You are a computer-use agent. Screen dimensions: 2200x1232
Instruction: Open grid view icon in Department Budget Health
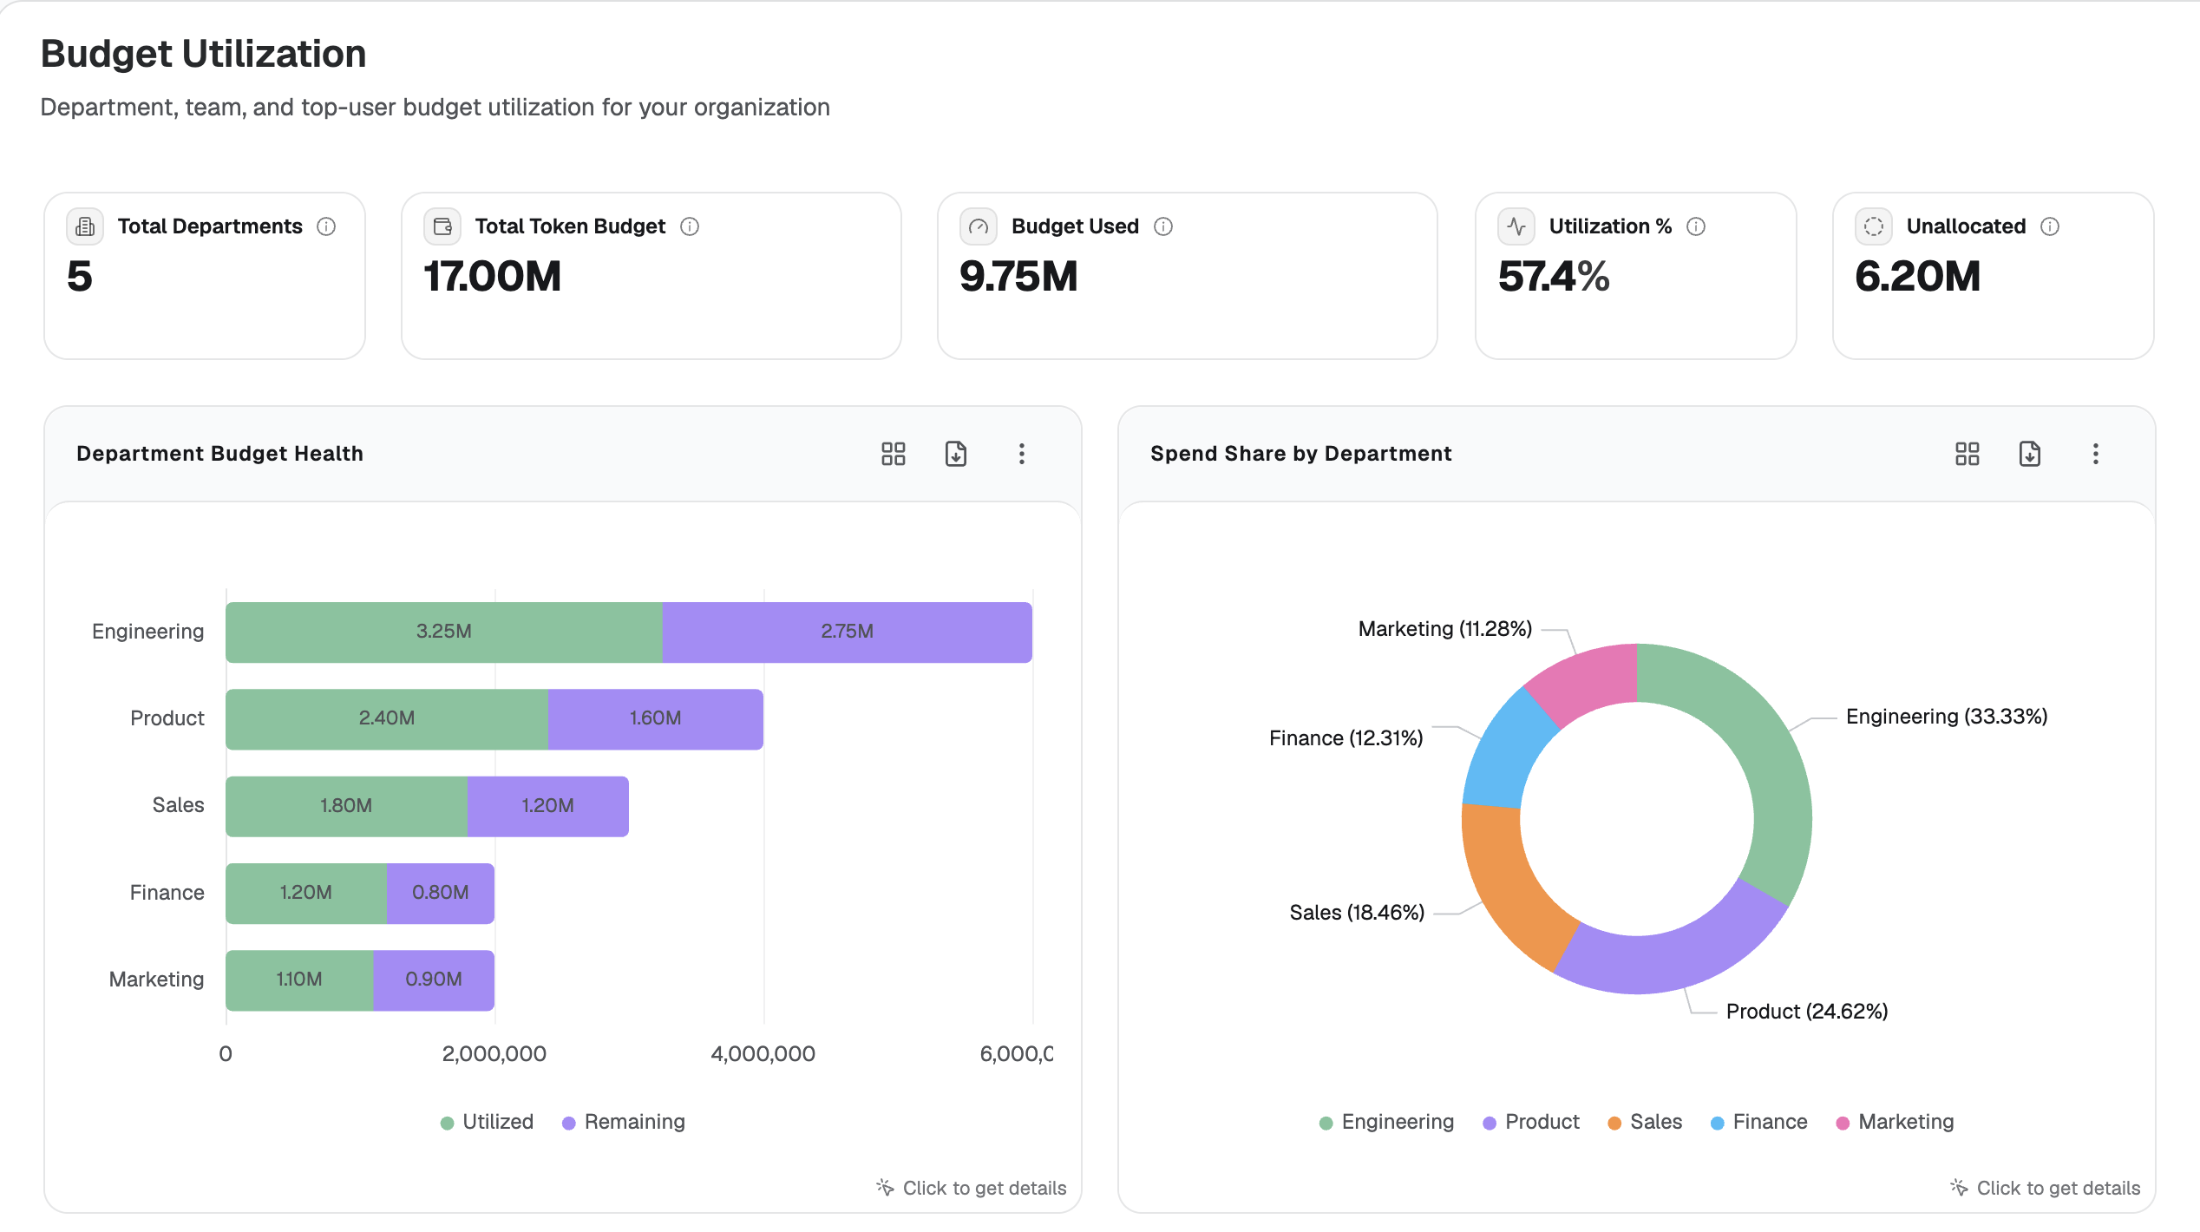pos(894,454)
